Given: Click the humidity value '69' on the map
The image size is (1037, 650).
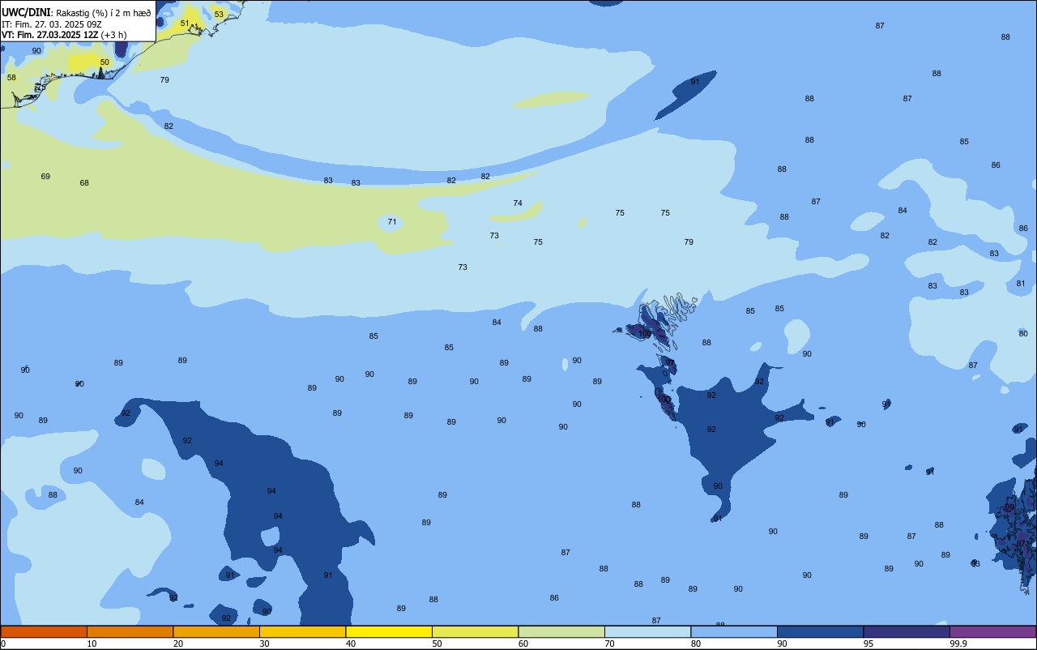Looking at the screenshot, I should [45, 177].
